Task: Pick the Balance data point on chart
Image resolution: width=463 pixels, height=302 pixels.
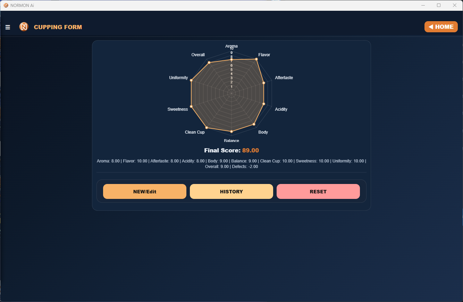Action: [x=231, y=131]
